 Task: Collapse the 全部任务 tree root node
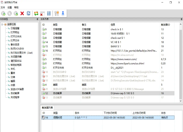tap(2, 24)
